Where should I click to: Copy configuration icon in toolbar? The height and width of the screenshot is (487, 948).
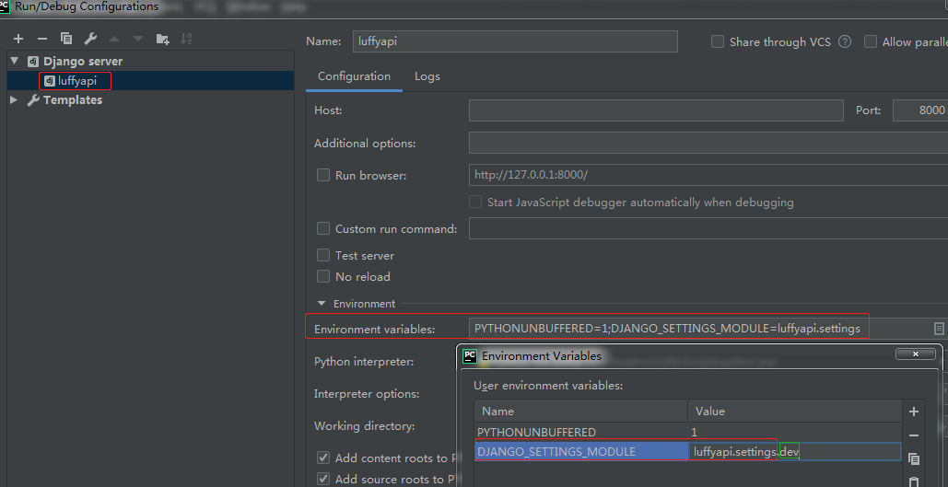point(66,39)
